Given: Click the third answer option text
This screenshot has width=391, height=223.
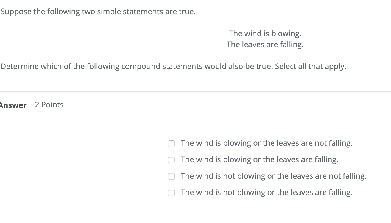Looking at the screenshot, I should tap(273, 176).
